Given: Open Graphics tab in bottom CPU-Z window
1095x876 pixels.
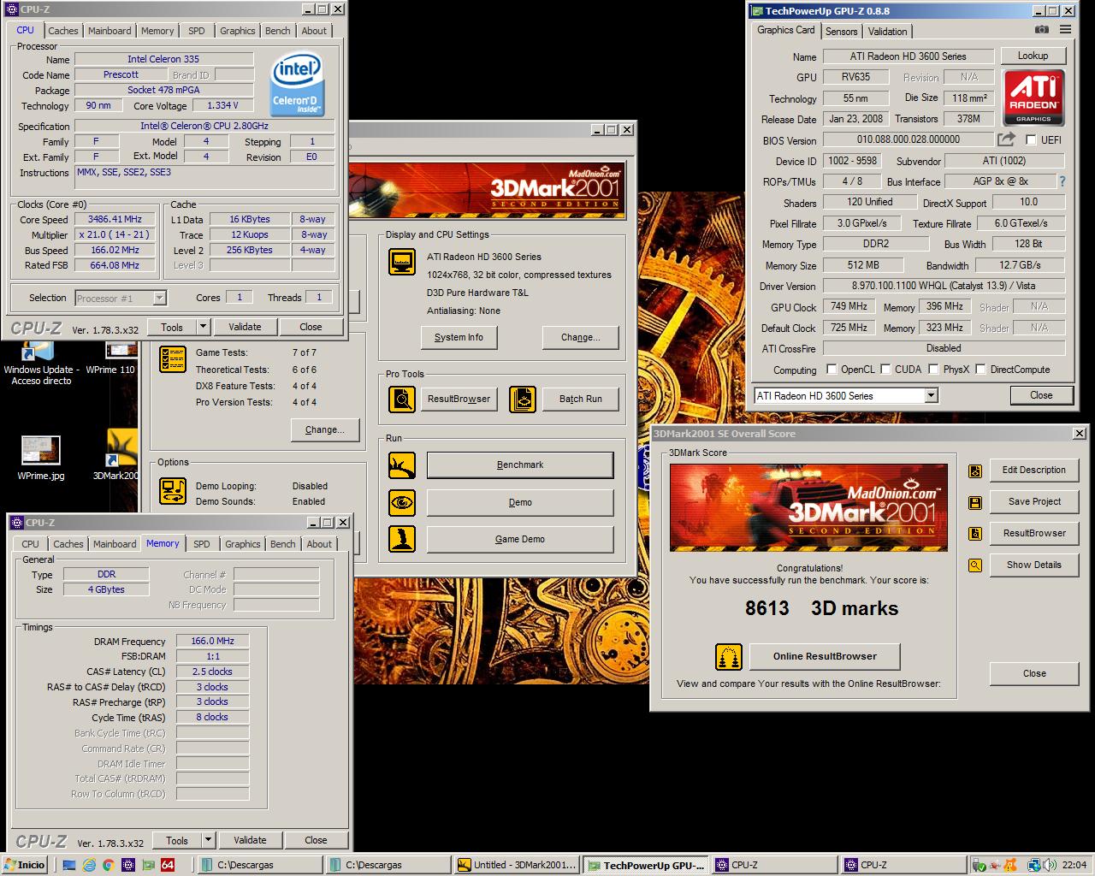Looking at the screenshot, I should (x=243, y=544).
